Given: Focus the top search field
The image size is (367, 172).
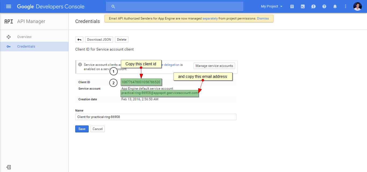Looking at the screenshot, I should tap(175, 6).
